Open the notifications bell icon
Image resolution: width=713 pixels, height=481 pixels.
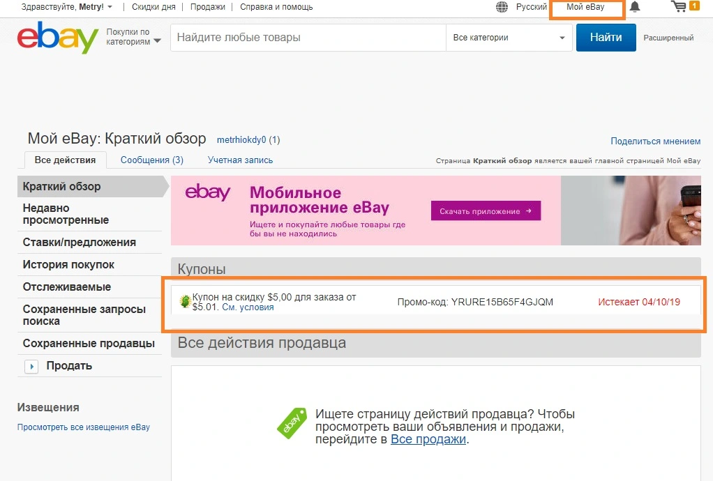[635, 7]
